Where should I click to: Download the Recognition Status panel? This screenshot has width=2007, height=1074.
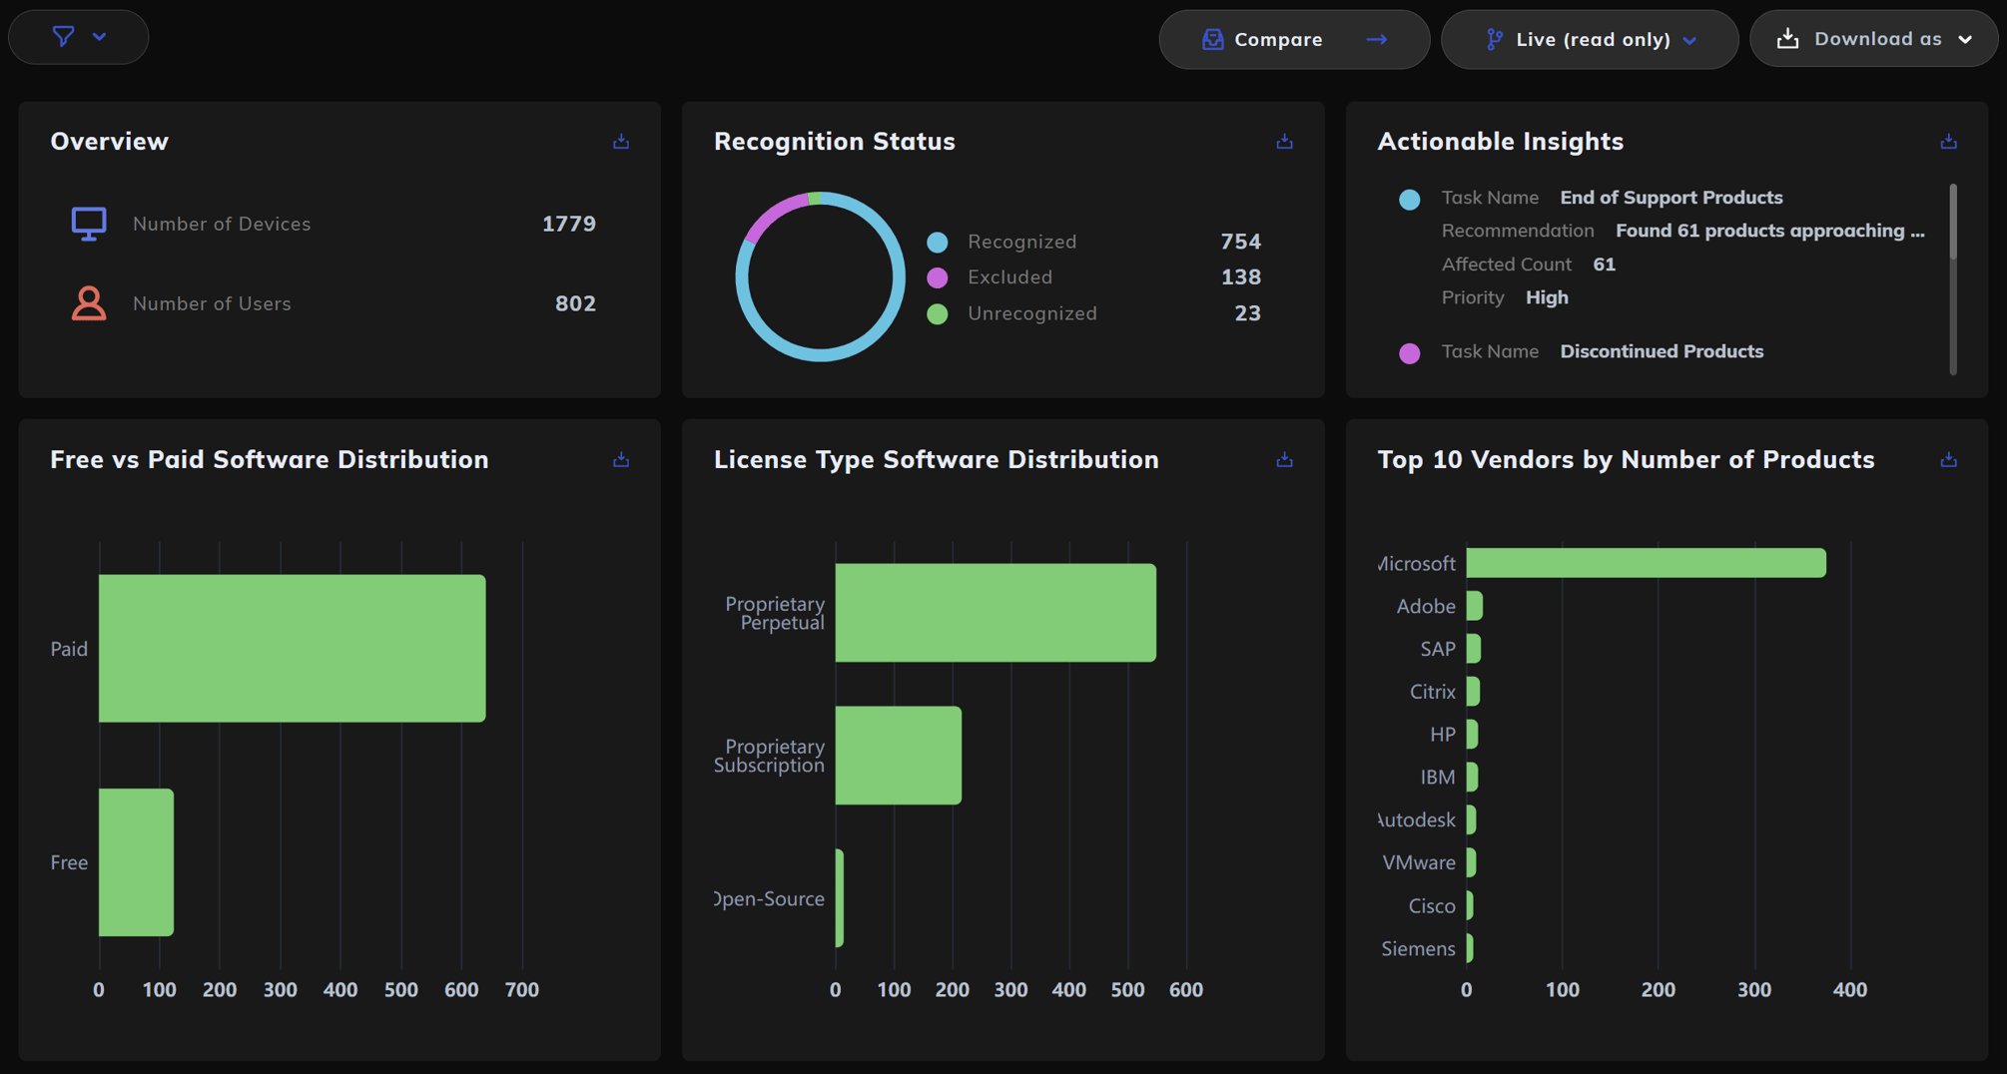point(1285,142)
